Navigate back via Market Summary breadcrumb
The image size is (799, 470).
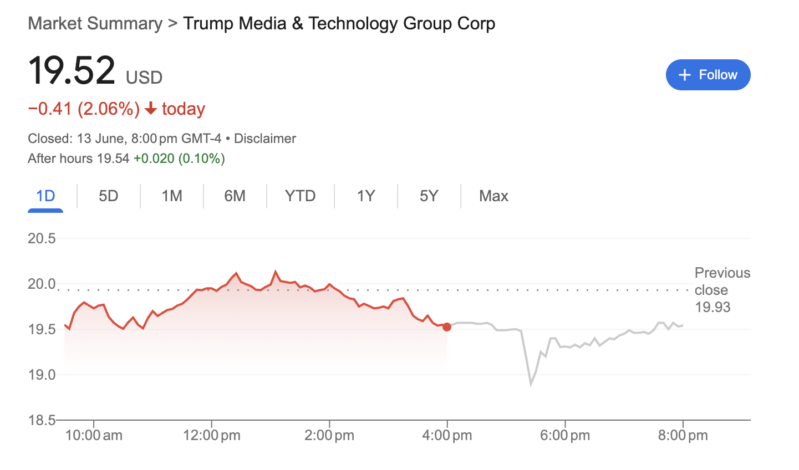click(94, 23)
